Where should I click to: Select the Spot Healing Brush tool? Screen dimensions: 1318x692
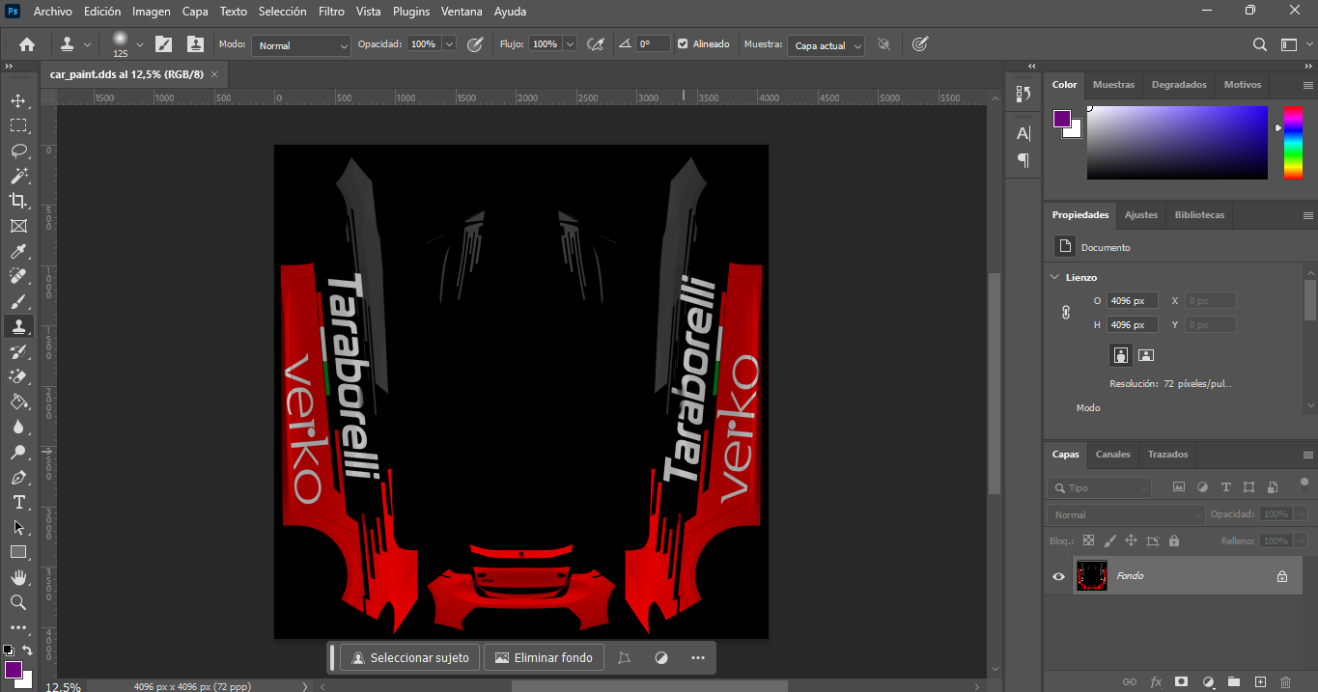tap(18, 276)
